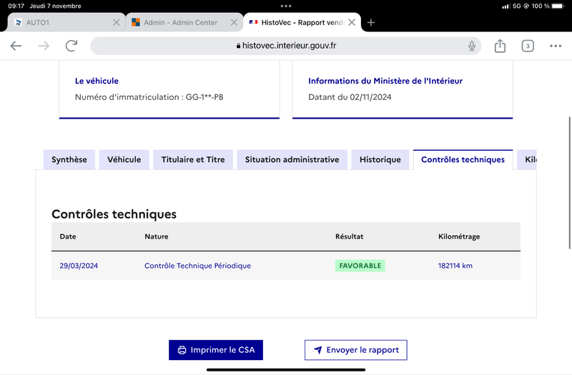The height and width of the screenshot is (375, 572).
Task: Click the Envoyer le rapport button
Action: click(x=355, y=350)
